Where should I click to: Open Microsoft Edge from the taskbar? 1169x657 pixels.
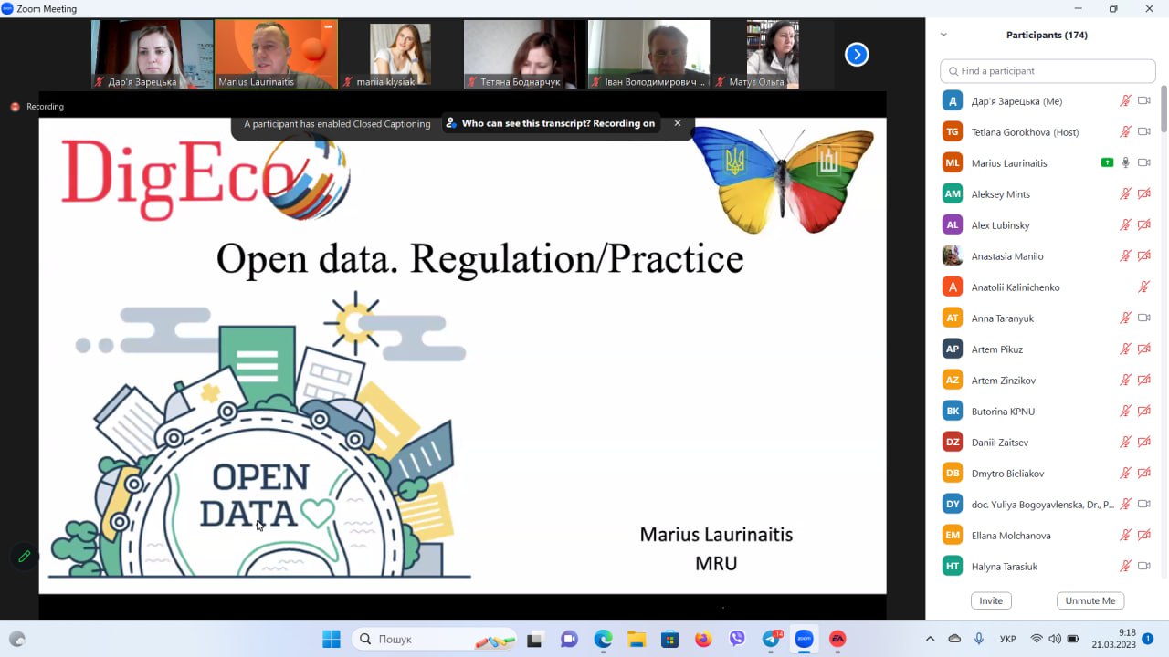(603, 639)
